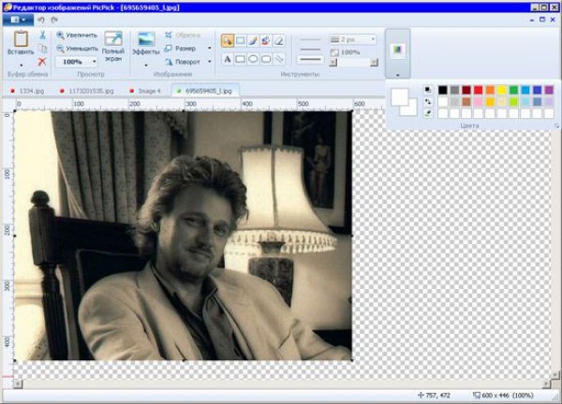Screen dimensions: 562x404
Task: Select the Text tool letter A
Action: coord(228,59)
